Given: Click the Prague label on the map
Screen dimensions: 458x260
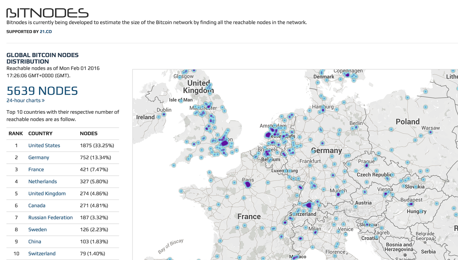Looking at the screenshot, I should (x=366, y=161).
